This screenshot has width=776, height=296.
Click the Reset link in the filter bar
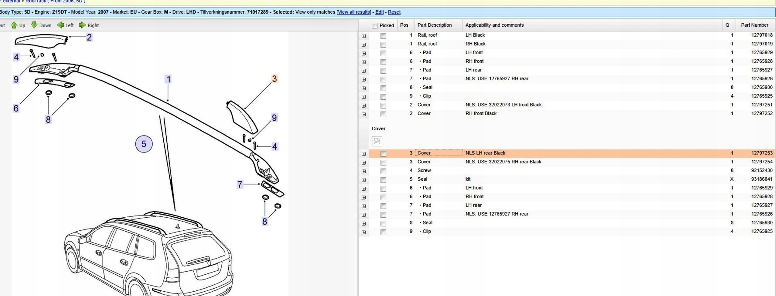(x=394, y=12)
